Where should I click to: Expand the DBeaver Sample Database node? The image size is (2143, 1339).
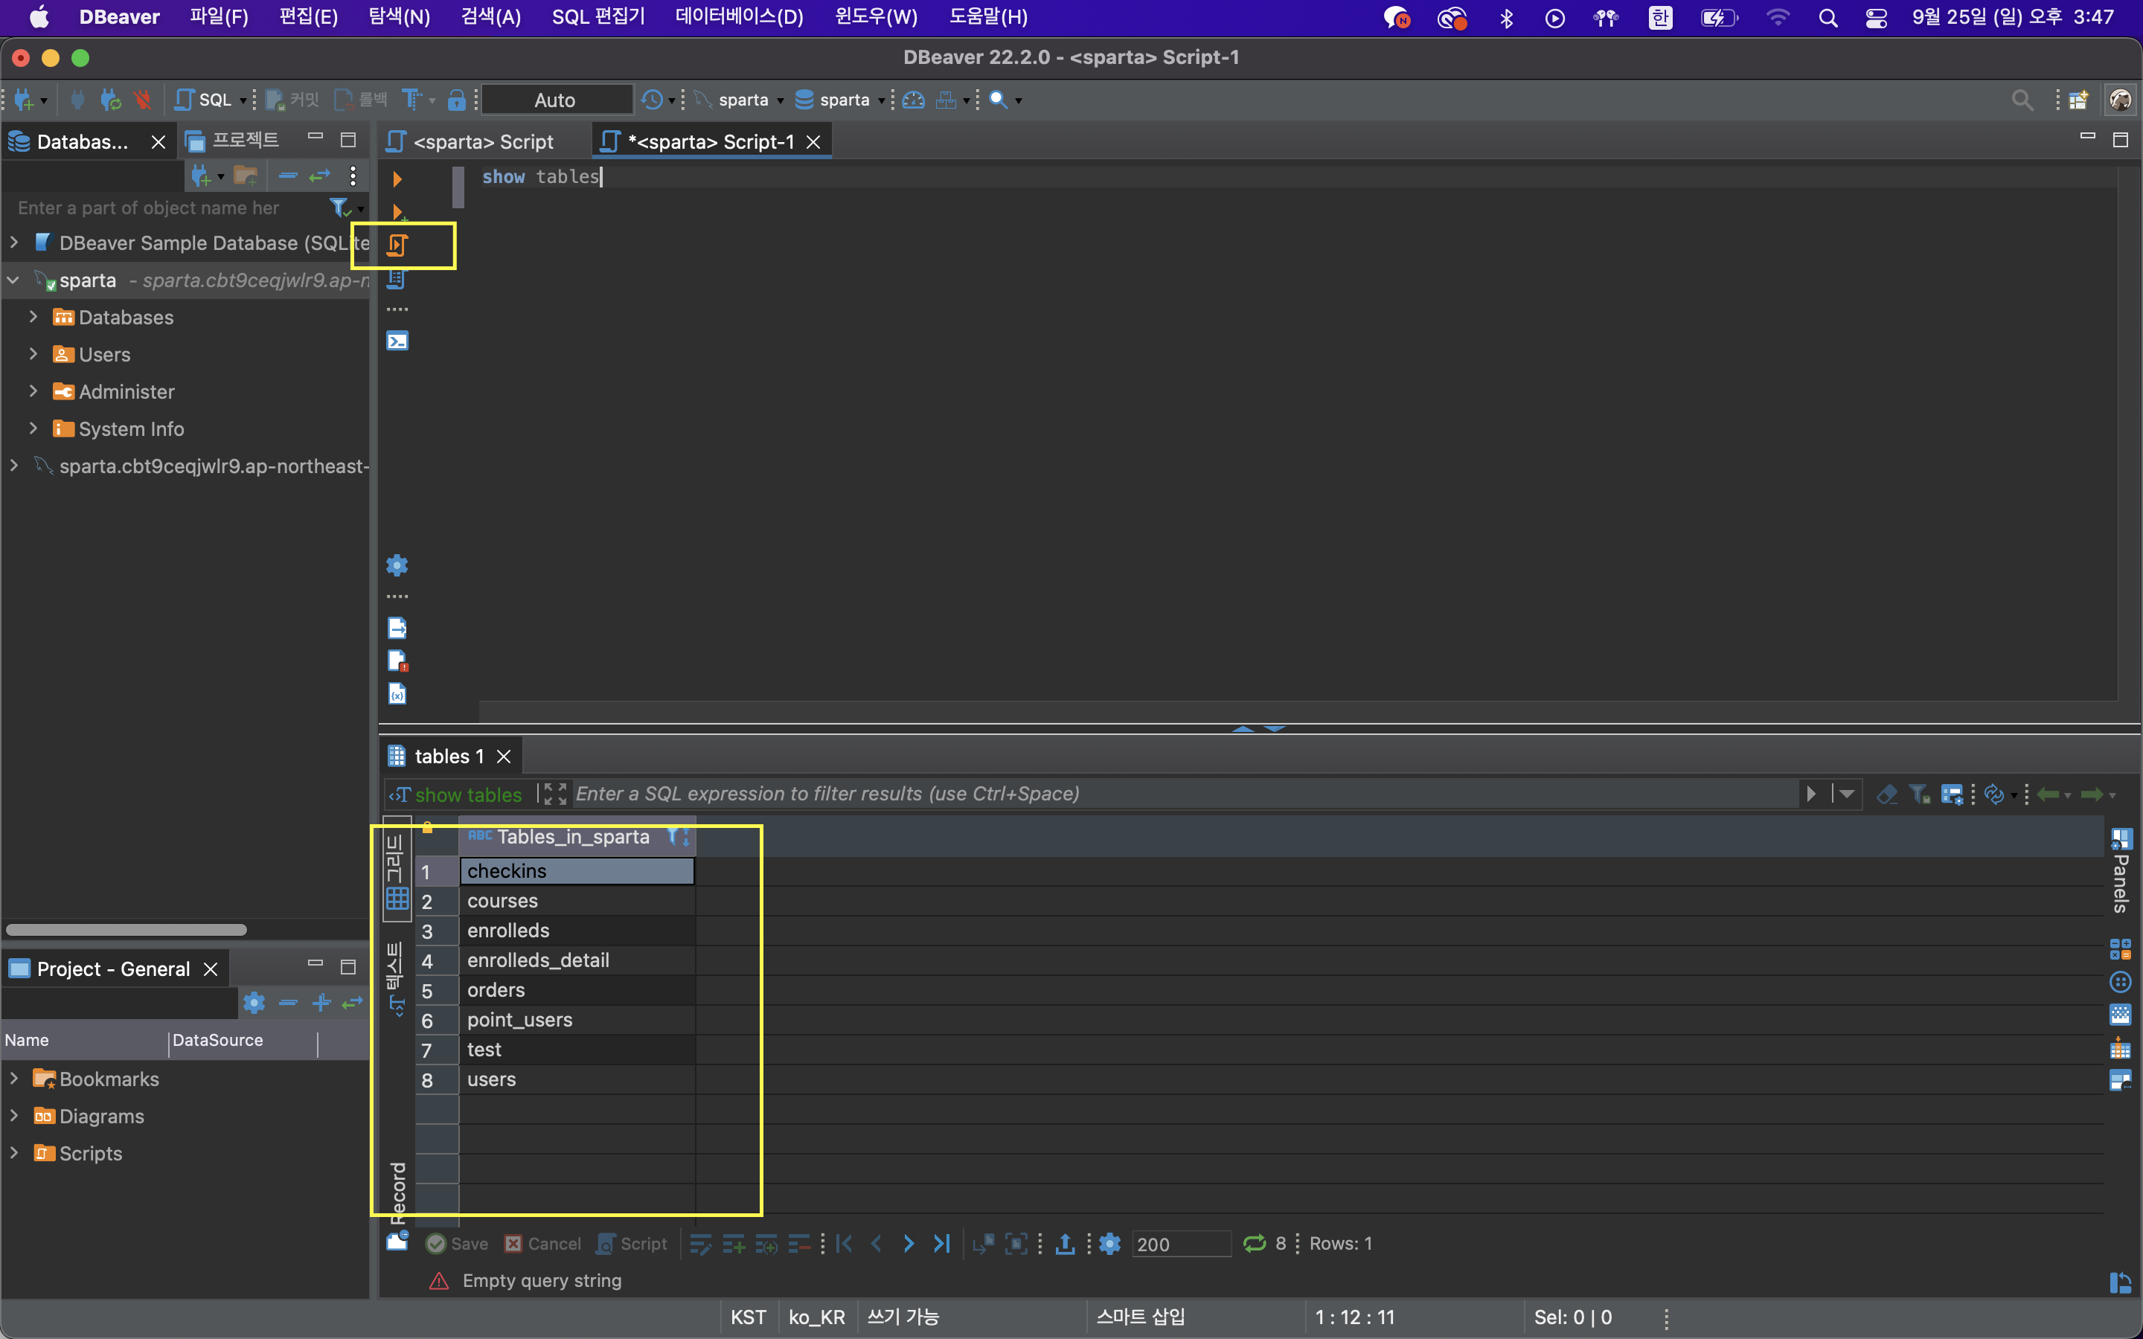coord(14,242)
